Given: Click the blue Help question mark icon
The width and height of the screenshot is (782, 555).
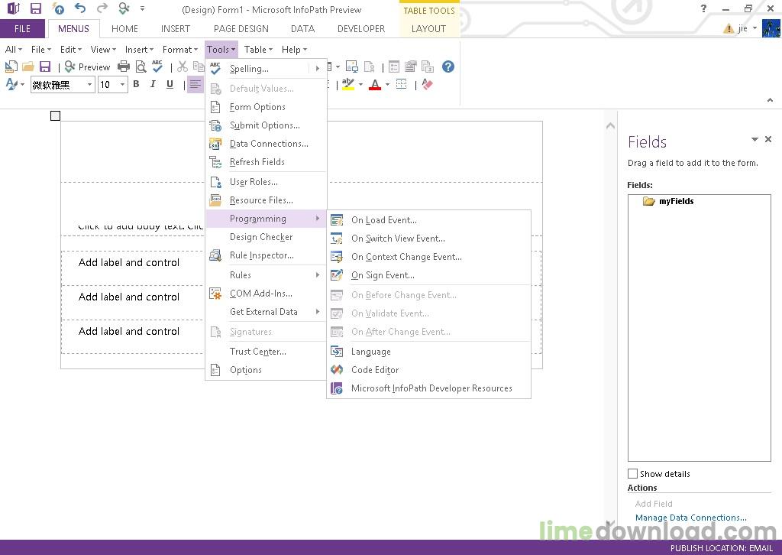Looking at the screenshot, I should click(x=448, y=67).
